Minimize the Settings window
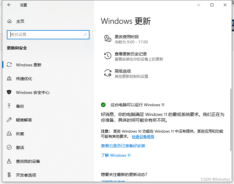This screenshot has height=184, width=234. 199,5
